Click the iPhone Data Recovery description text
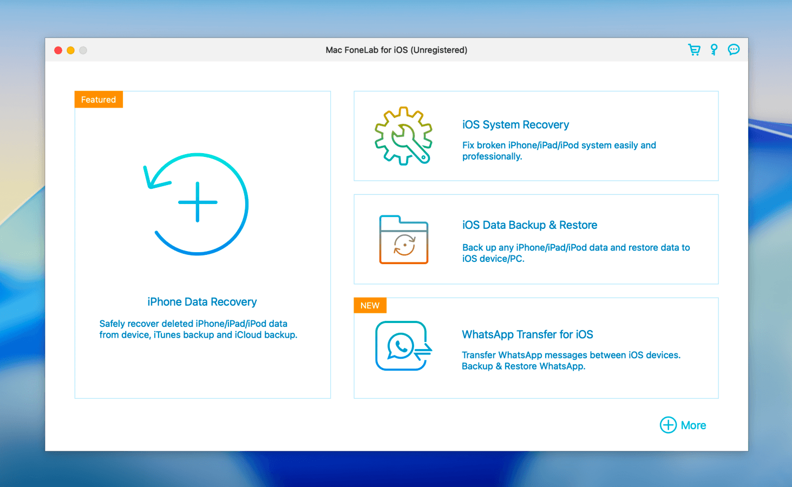The height and width of the screenshot is (487, 792). pyautogui.click(x=198, y=329)
